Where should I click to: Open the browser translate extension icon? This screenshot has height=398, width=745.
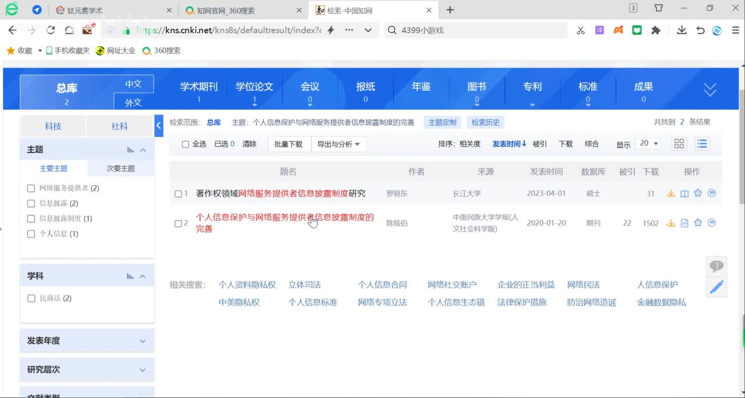click(599, 30)
